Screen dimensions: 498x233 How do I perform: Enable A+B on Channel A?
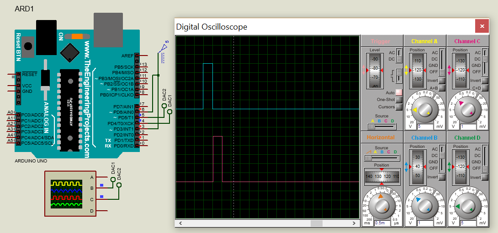442,88
